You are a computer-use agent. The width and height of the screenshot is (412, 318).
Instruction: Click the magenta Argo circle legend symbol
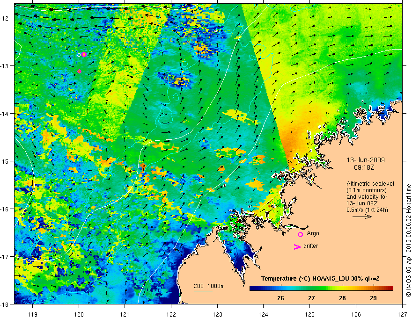point(300,234)
